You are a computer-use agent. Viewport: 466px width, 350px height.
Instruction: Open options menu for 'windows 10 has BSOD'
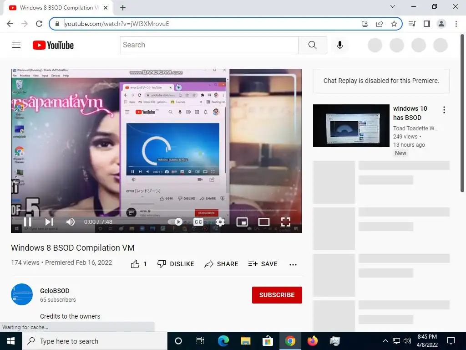[x=444, y=110]
